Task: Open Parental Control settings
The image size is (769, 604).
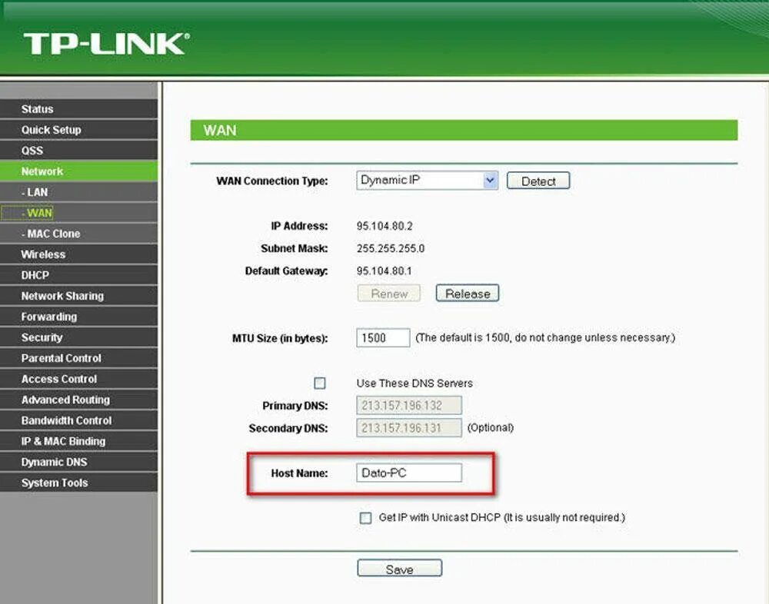Action: [x=61, y=357]
